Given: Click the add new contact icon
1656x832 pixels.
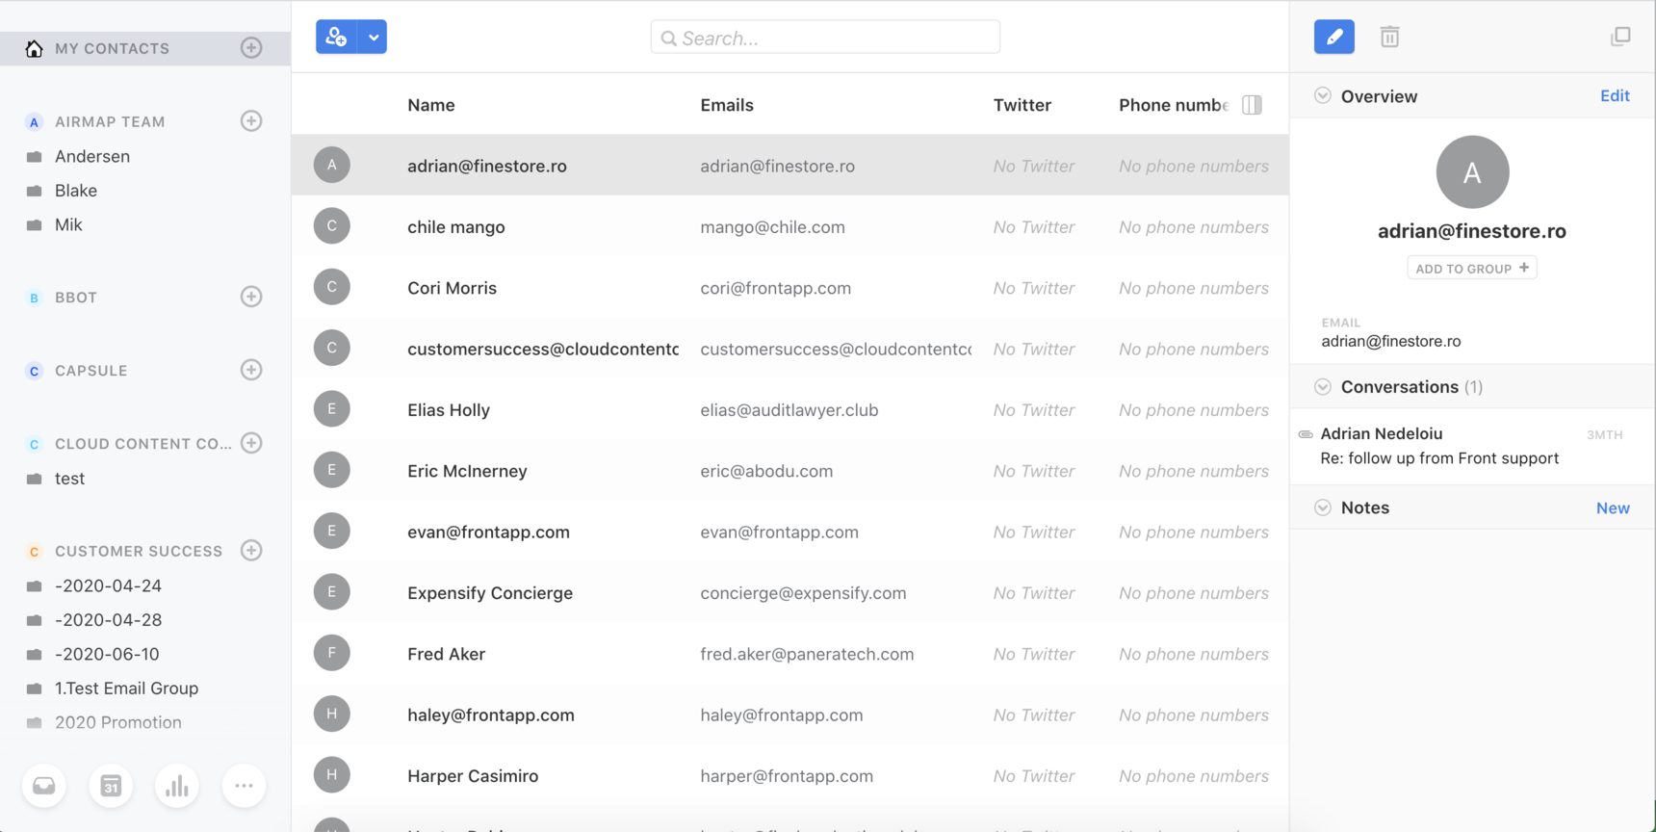Looking at the screenshot, I should coord(336,38).
